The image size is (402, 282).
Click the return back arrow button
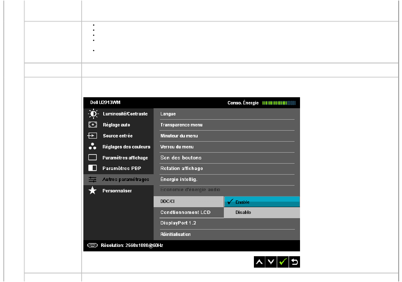coord(295,262)
